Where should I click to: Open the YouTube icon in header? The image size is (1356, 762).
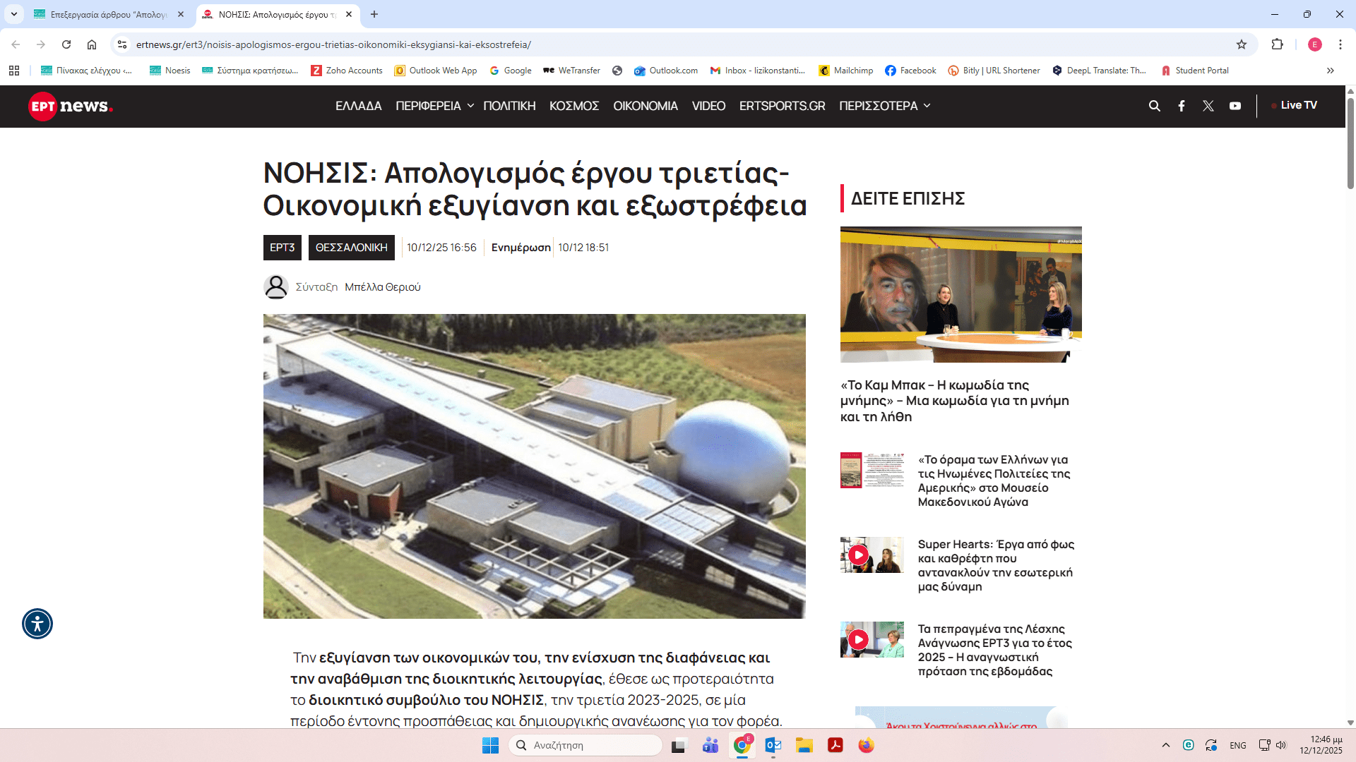pos(1235,106)
